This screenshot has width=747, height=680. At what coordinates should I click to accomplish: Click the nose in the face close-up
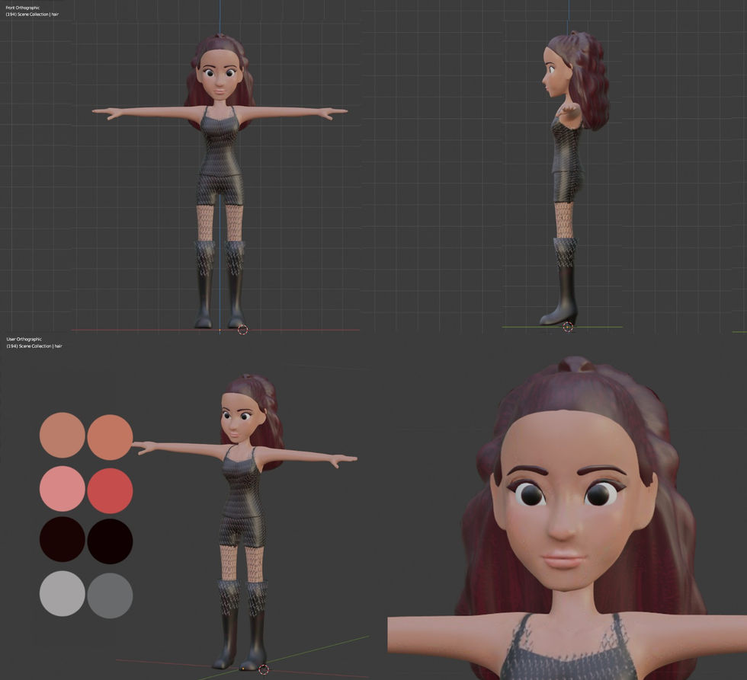point(565,521)
